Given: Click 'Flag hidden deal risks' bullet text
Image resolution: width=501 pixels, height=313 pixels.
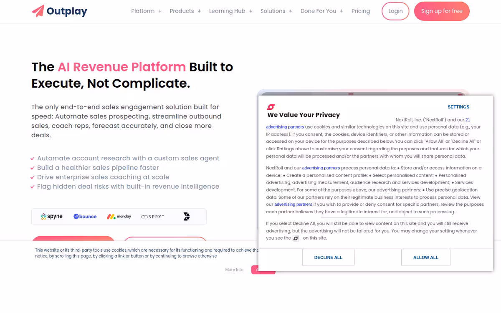Looking at the screenshot, I should point(128,187).
